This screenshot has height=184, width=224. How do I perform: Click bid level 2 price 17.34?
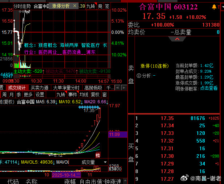pos(167,125)
